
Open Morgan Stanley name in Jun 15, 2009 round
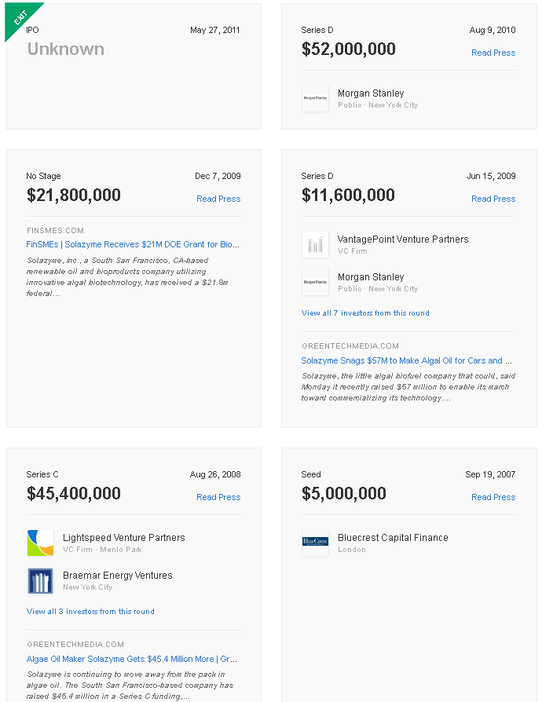(371, 276)
